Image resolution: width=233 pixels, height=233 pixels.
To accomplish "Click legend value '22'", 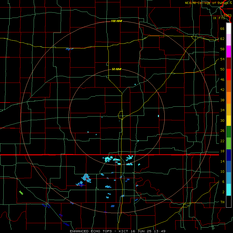I will [222, 141].
